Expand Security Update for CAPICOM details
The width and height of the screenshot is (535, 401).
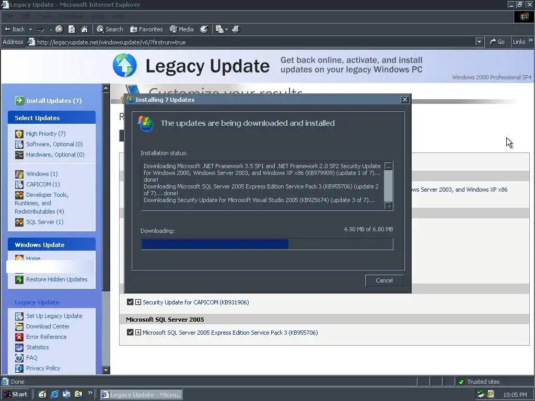click(x=138, y=302)
